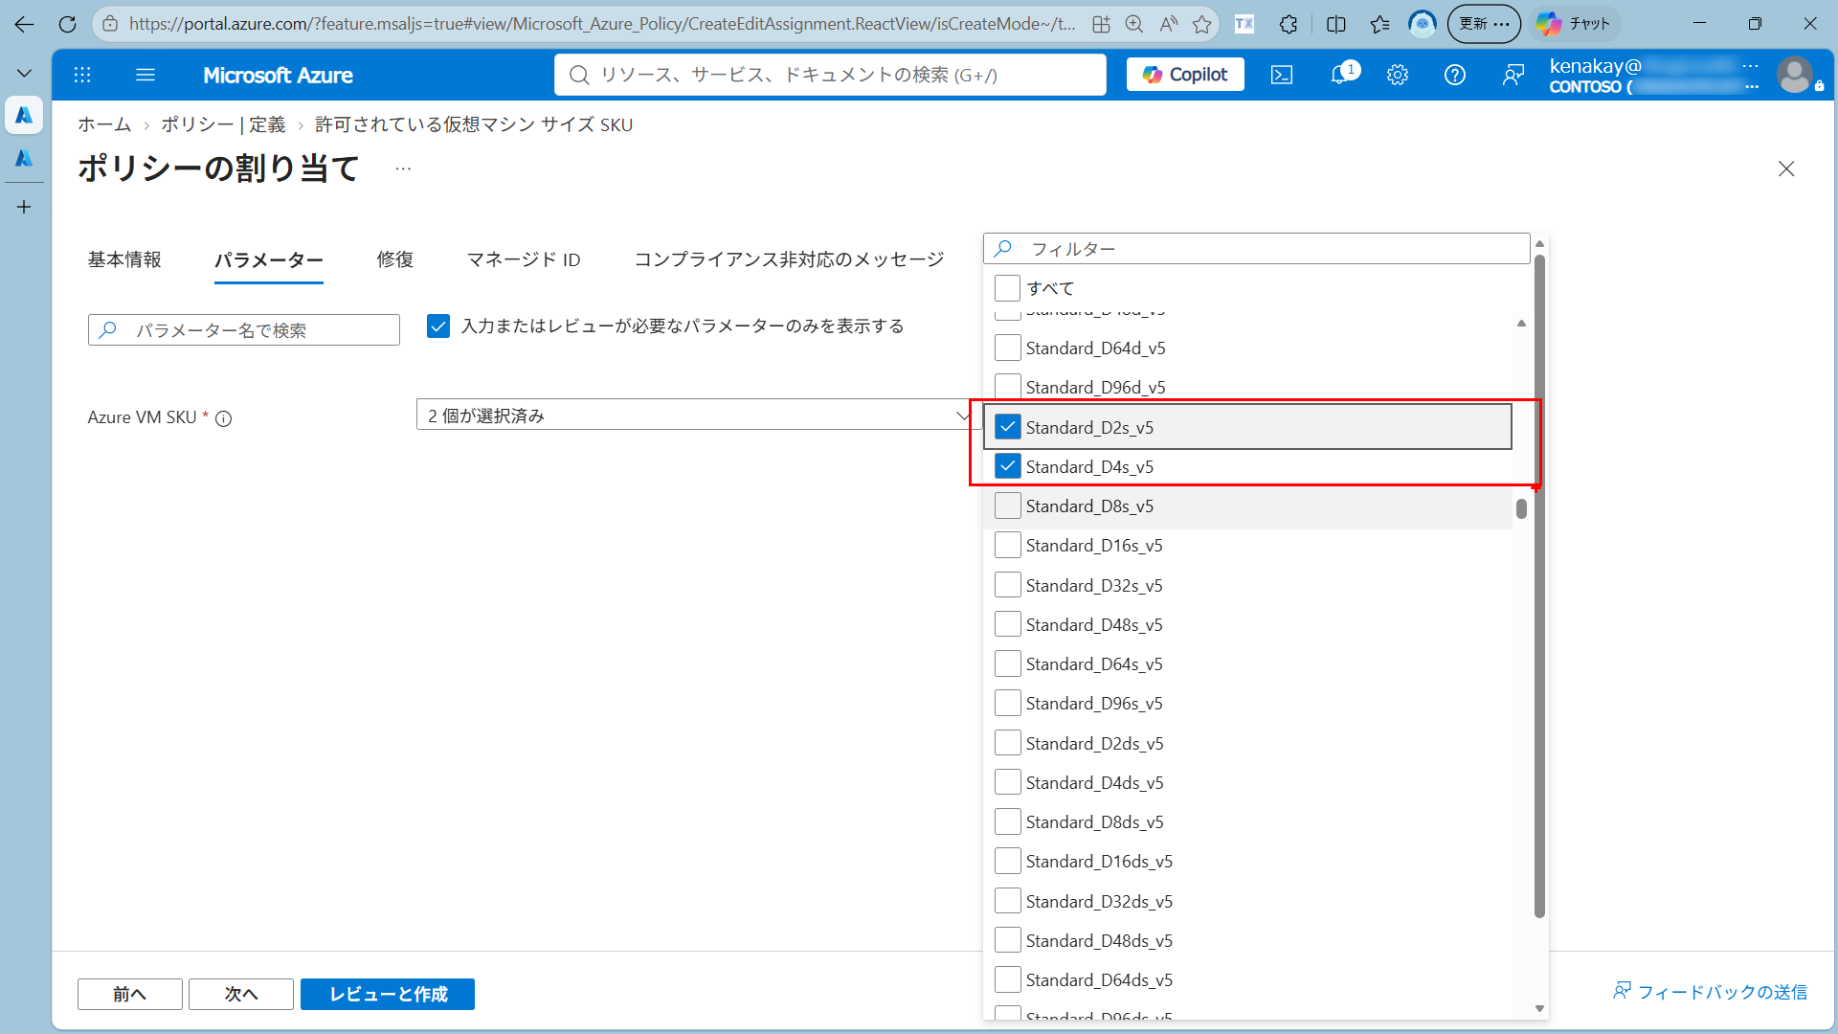Click the Copilot button
This screenshot has width=1838, height=1034.
click(1185, 75)
